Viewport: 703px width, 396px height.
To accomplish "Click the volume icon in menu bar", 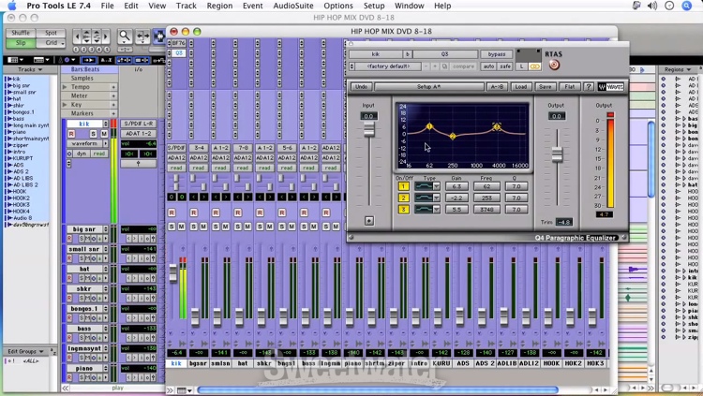I will pos(652,6).
